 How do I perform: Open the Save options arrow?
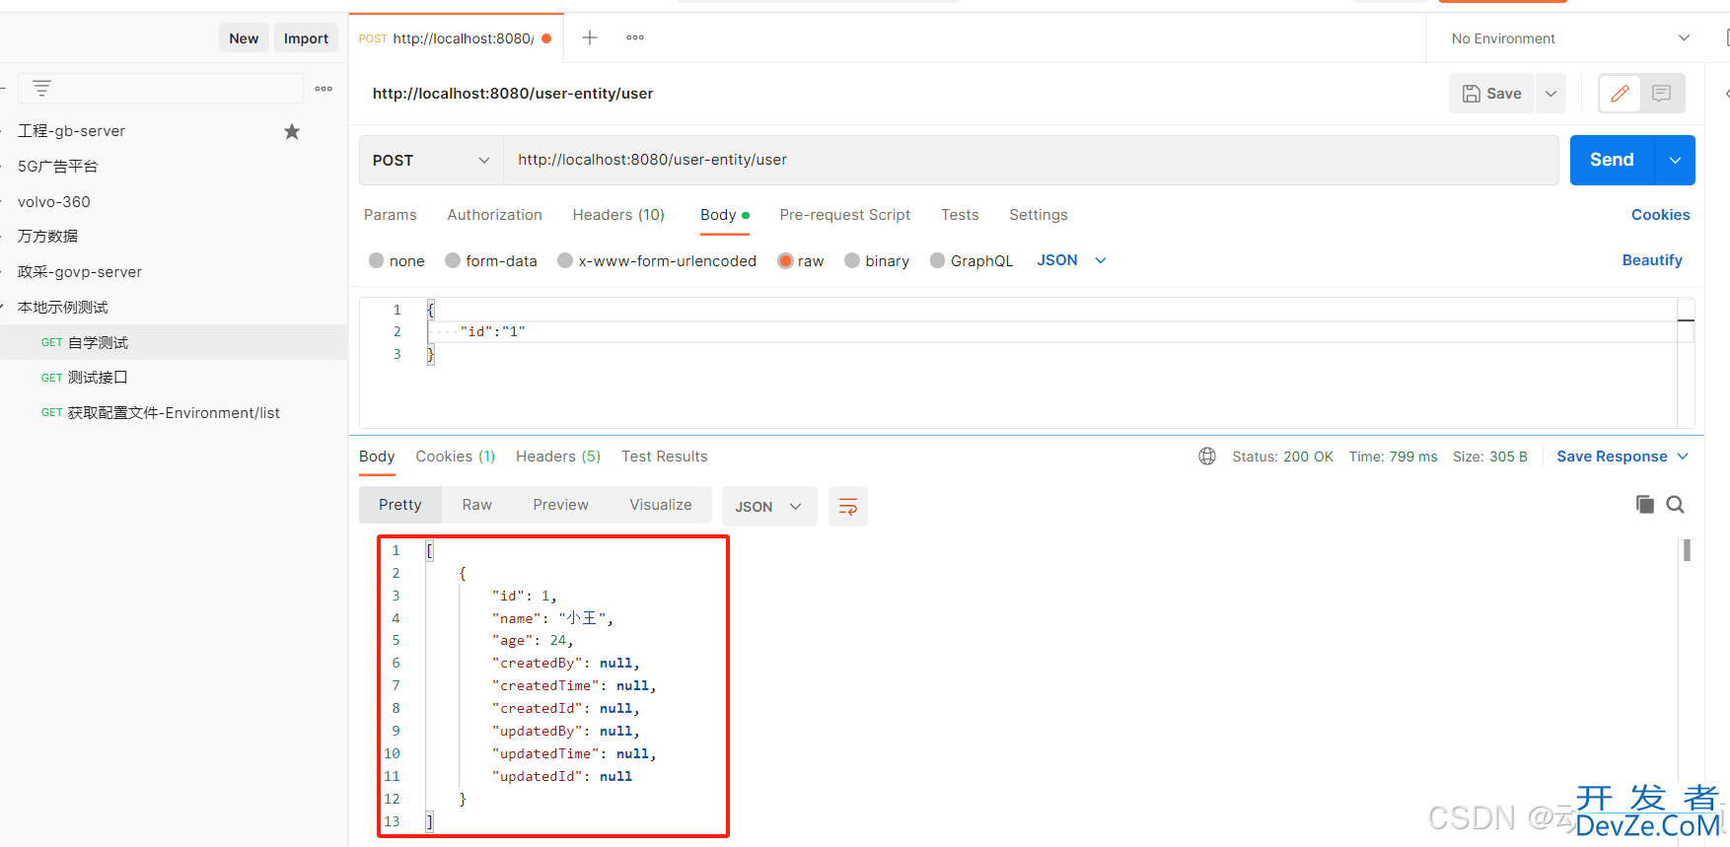(1550, 94)
